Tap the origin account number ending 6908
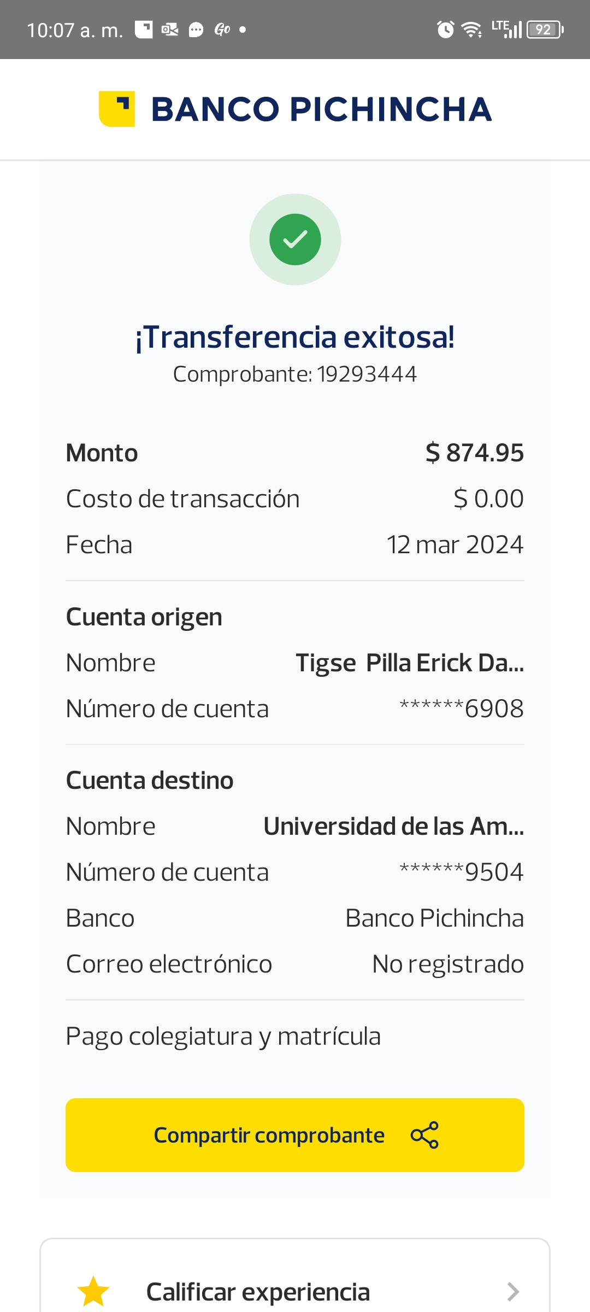 (x=462, y=708)
